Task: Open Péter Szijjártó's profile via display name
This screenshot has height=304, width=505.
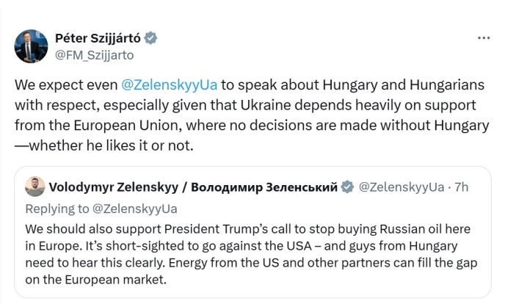Action: coord(98,38)
